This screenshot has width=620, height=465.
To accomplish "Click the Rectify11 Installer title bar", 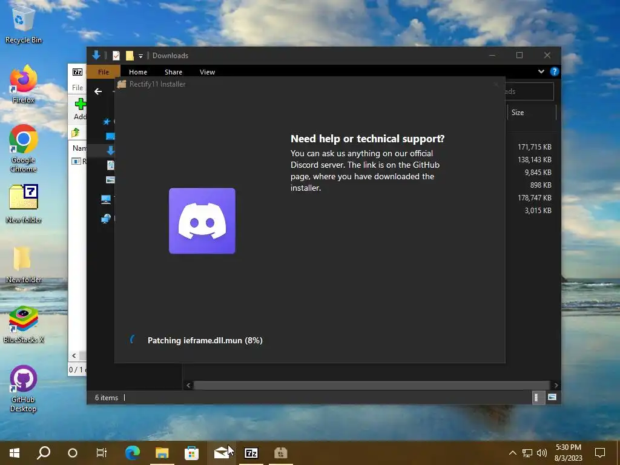I will (x=309, y=84).
